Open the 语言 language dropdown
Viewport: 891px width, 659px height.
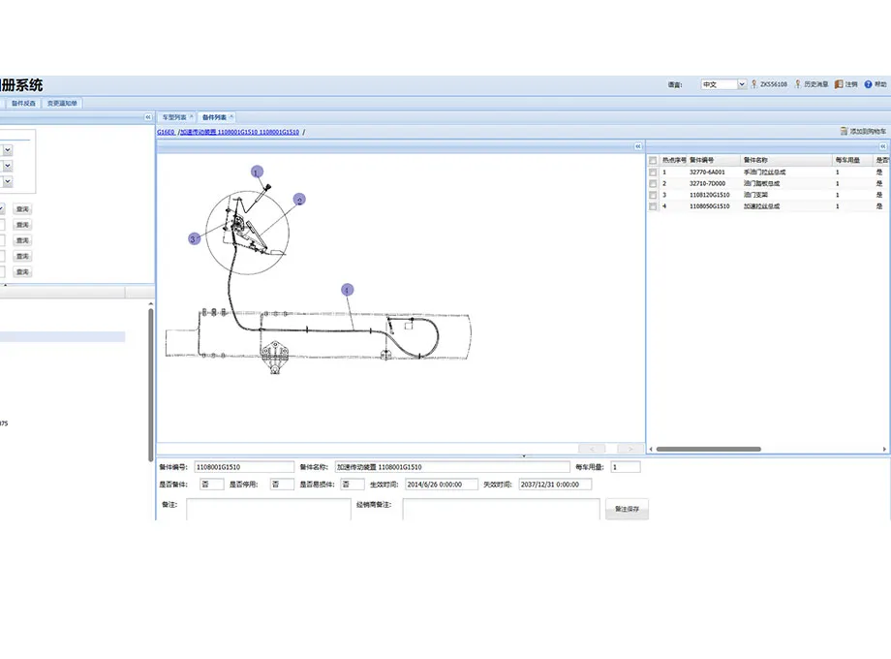point(722,84)
